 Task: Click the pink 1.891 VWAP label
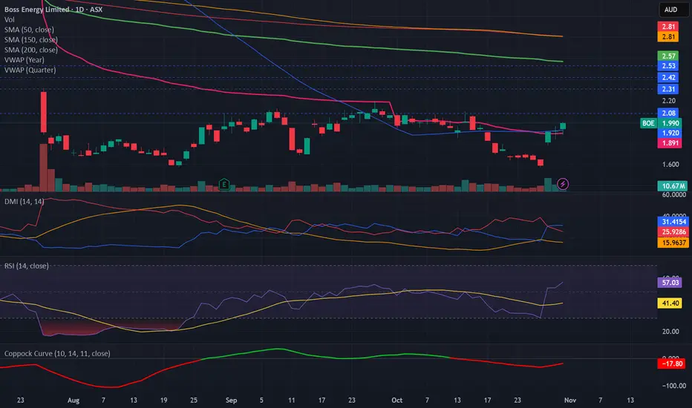pos(670,143)
